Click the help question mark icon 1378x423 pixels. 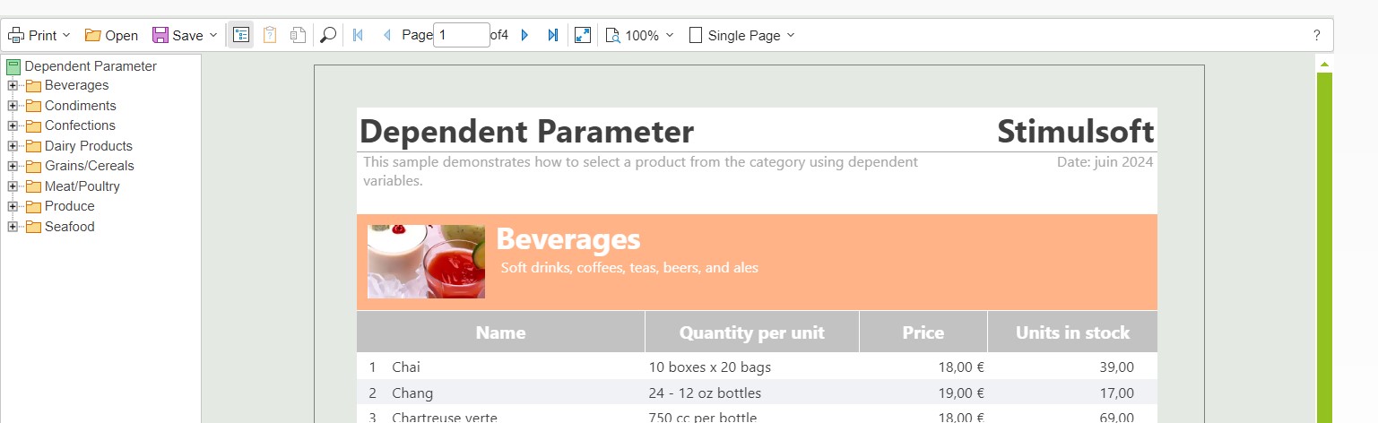[1316, 35]
